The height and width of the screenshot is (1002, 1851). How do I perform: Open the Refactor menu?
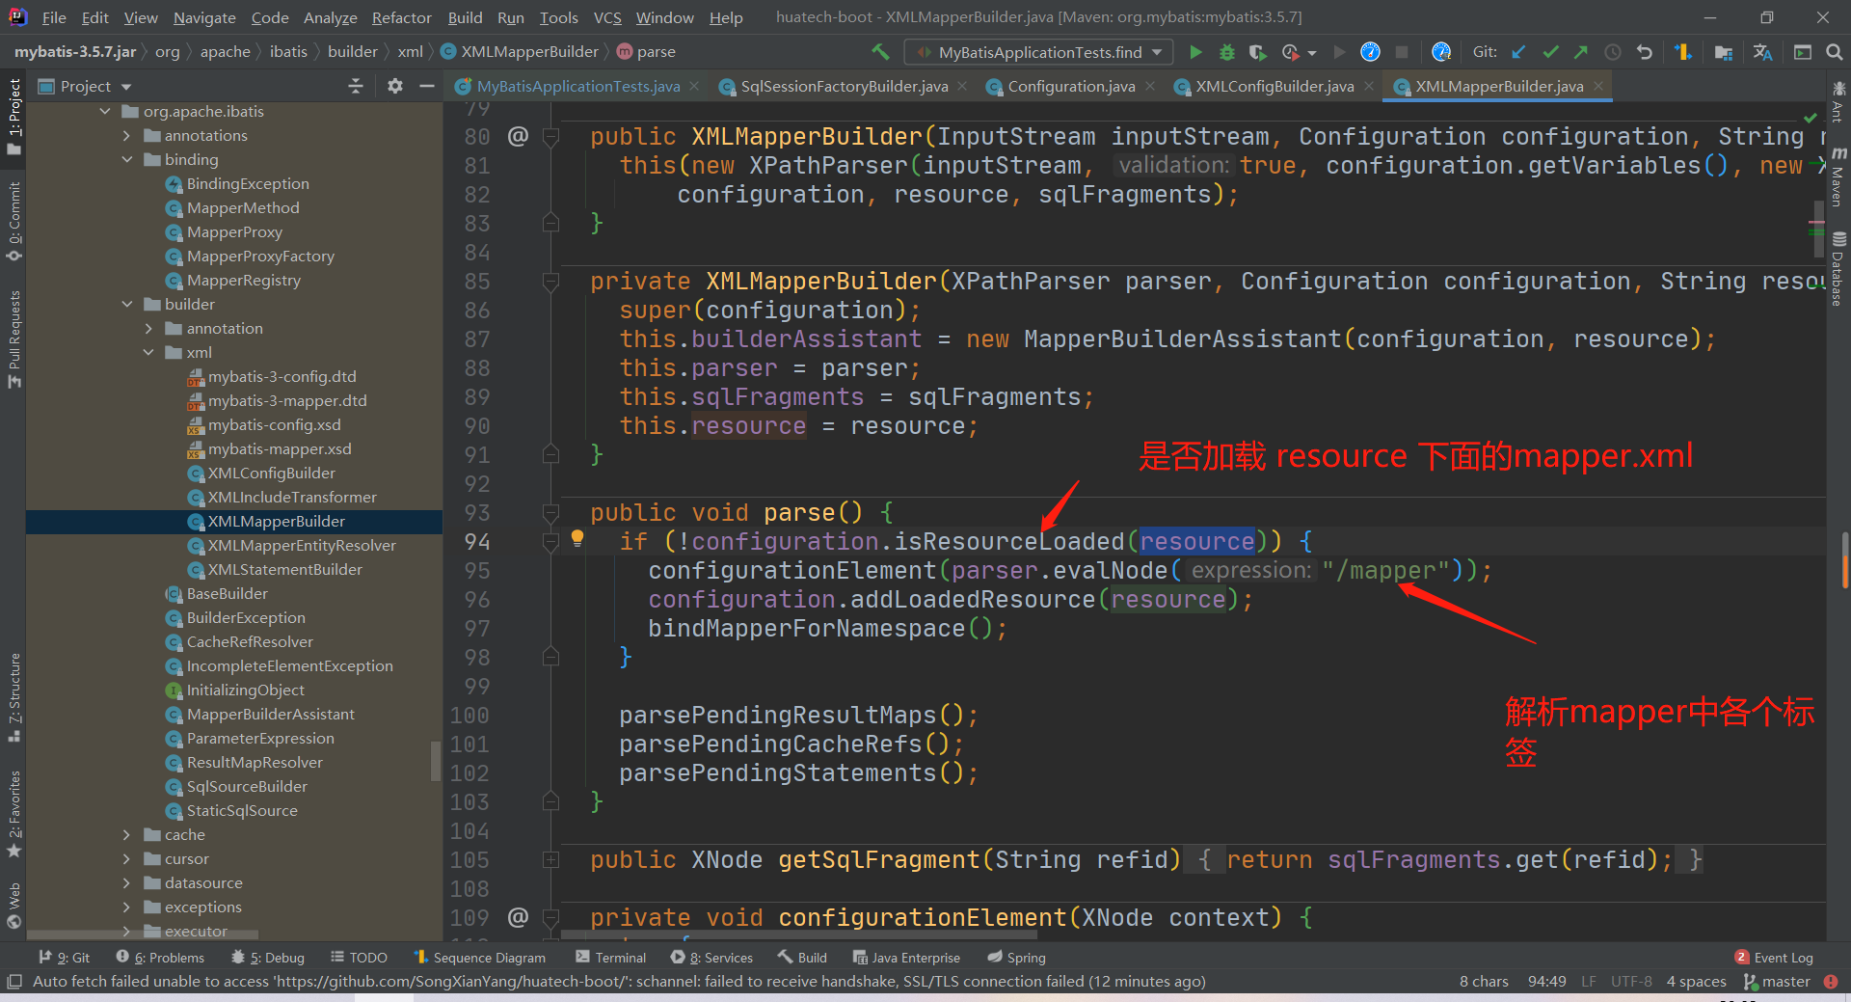click(x=402, y=17)
